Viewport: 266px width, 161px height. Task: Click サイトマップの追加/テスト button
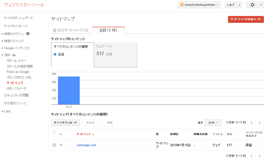tap(246, 19)
